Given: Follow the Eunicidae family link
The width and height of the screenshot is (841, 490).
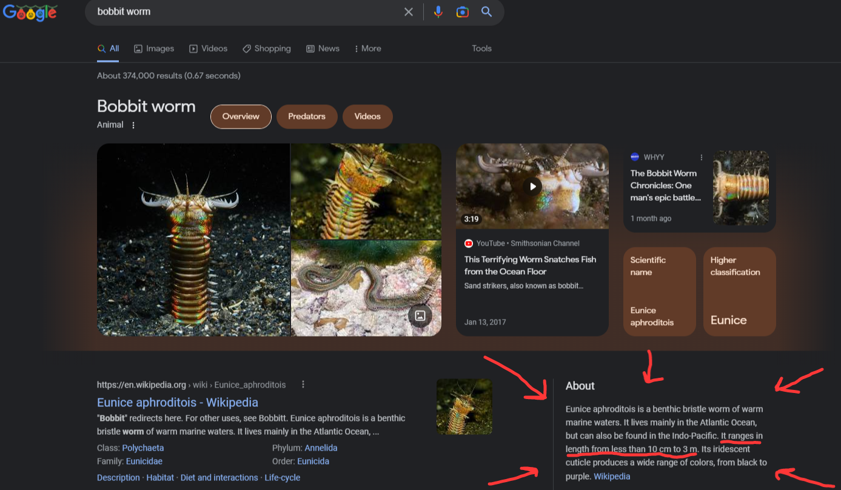Looking at the screenshot, I should pyautogui.click(x=144, y=461).
